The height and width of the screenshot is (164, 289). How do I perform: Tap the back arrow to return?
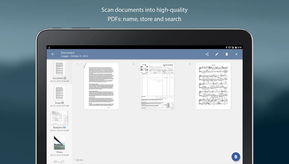point(53,54)
